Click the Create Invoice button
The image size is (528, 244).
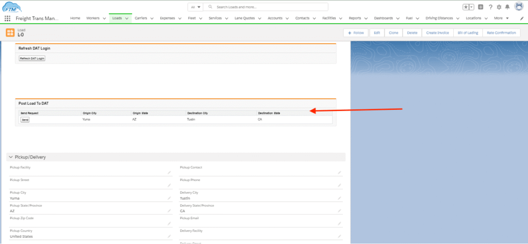pyautogui.click(x=437, y=32)
